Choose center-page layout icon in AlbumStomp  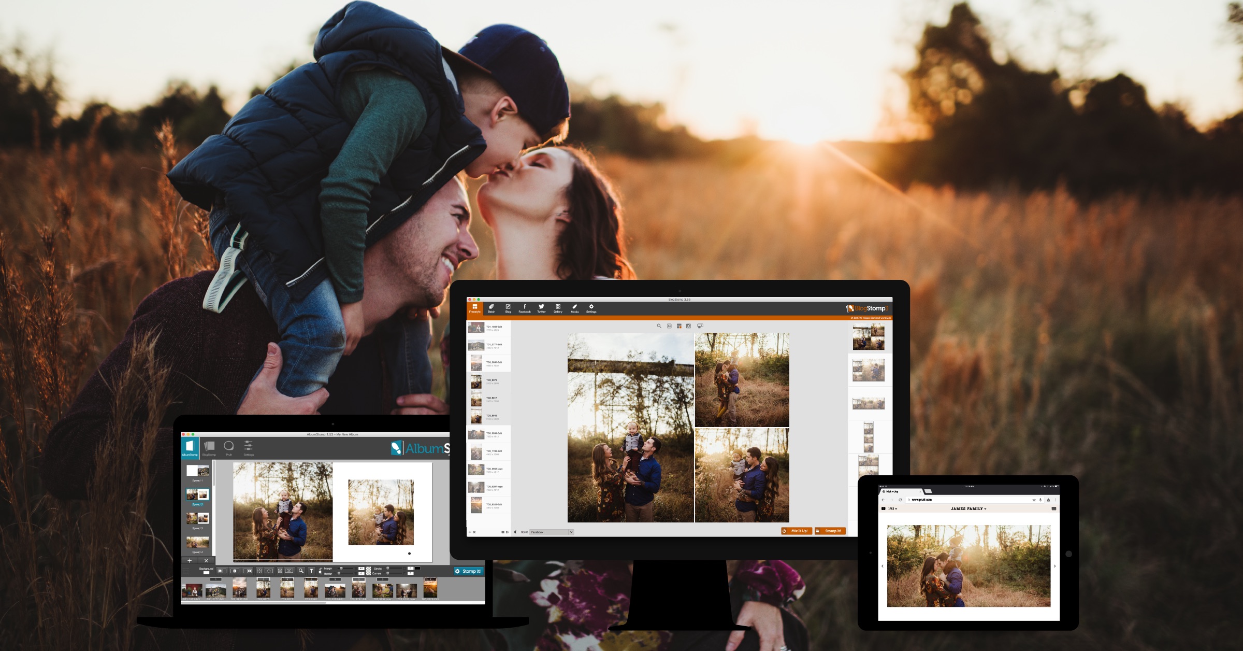pos(235,571)
